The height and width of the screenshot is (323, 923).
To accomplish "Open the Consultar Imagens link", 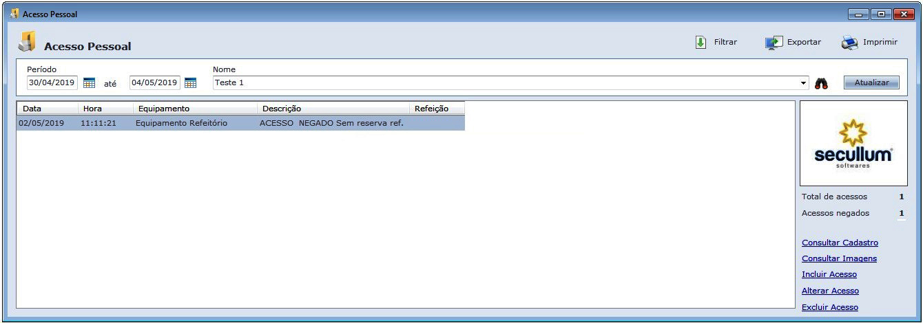I will click(x=839, y=258).
